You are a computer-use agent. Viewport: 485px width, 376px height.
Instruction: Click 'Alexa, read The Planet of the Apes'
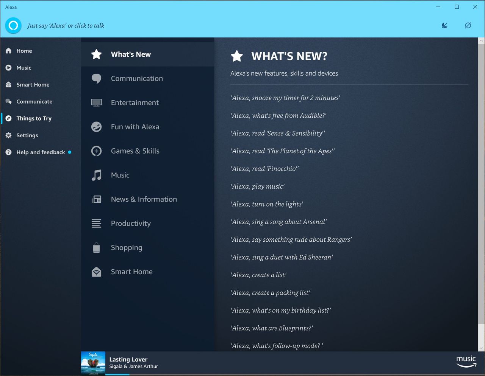pyautogui.click(x=283, y=151)
